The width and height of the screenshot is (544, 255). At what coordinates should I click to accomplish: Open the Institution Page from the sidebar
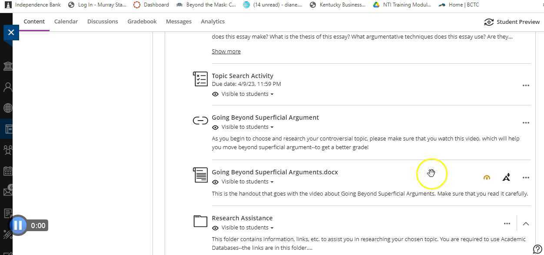(7, 66)
